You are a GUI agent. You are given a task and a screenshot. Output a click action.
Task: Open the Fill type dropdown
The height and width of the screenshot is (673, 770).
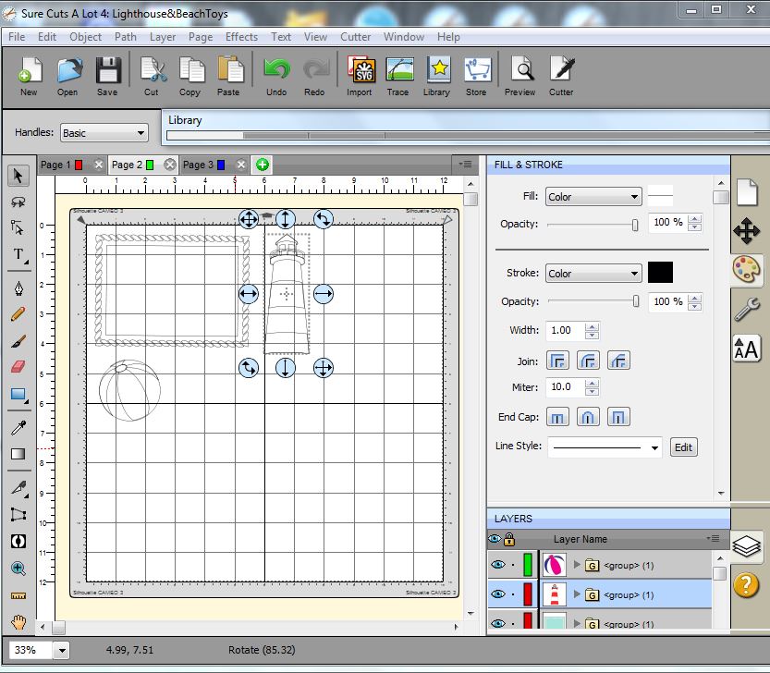point(593,197)
